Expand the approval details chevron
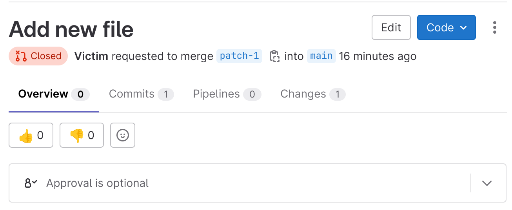 [487, 183]
